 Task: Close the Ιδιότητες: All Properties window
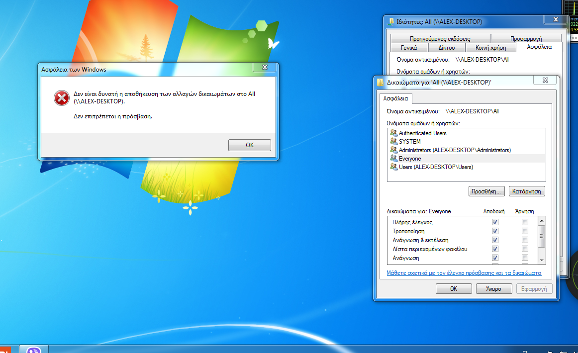point(556,19)
